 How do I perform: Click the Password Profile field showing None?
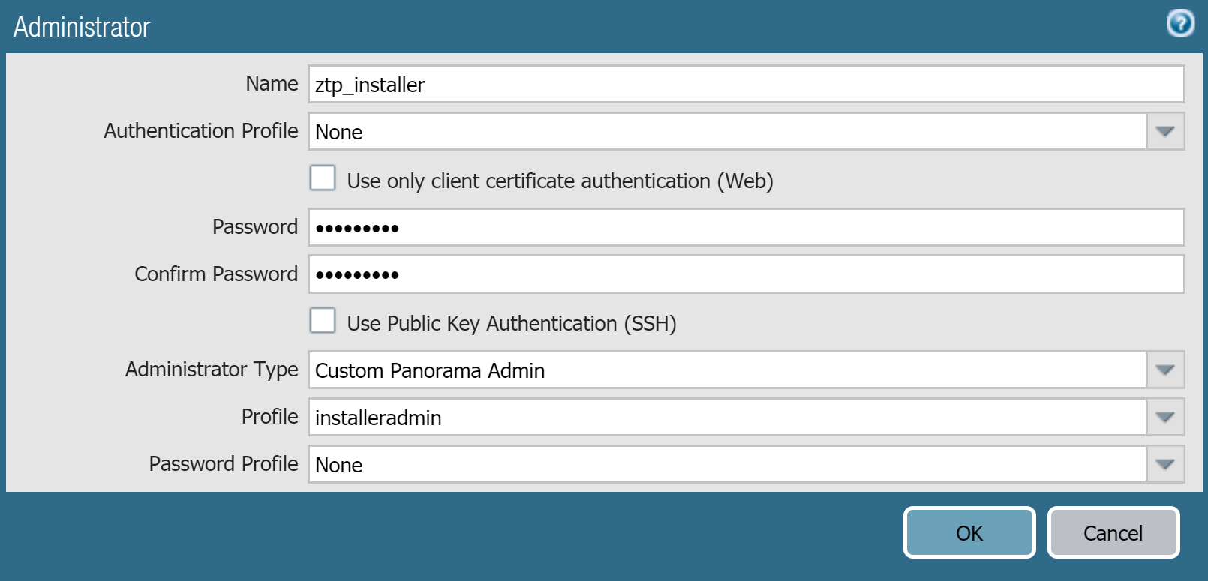pyautogui.click(x=727, y=465)
